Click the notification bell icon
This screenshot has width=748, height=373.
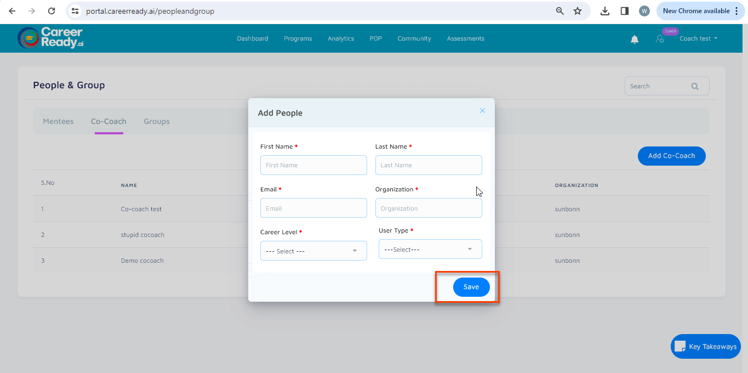(x=635, y=39)
